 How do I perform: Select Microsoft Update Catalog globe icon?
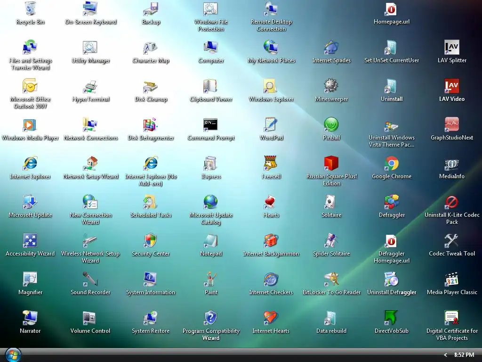coord(211,202)
